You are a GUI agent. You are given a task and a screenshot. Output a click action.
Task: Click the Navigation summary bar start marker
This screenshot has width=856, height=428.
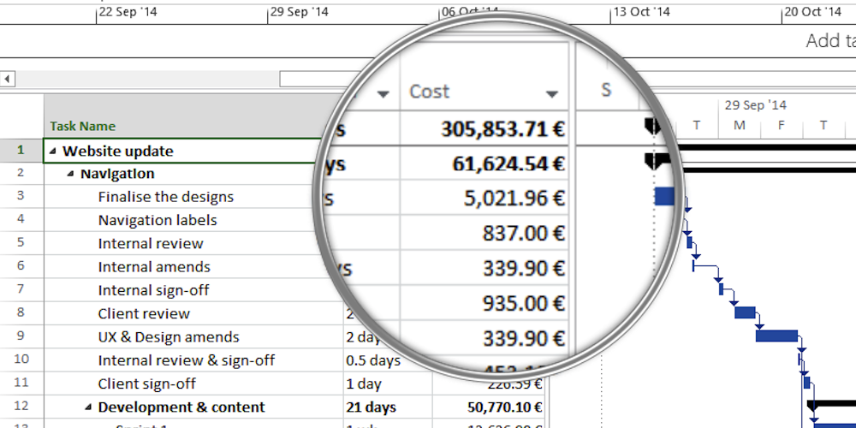pyautogui.click(x=654, y=162)
